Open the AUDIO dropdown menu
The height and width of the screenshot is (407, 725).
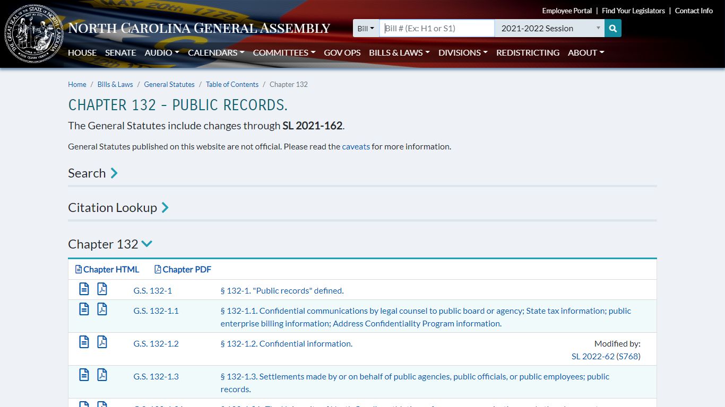point(162,52)
